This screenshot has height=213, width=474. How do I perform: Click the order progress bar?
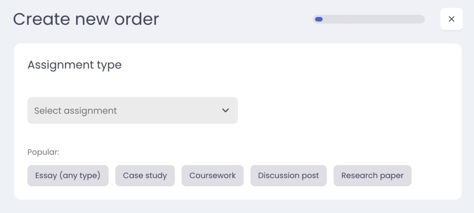(x=368, y=19)
